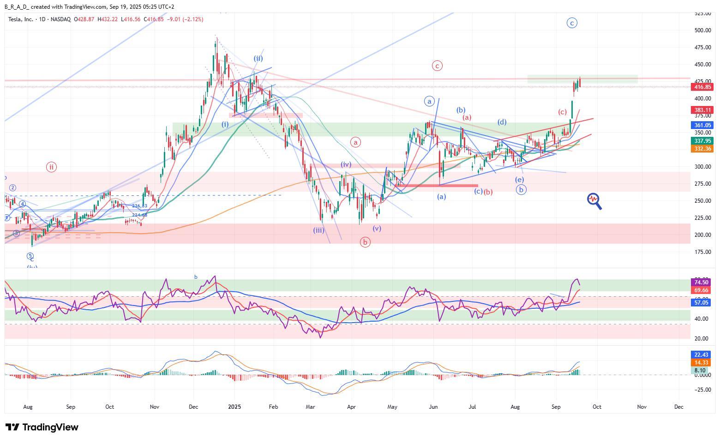Select the blue (v) wave label
Image resolution: width=720 pixels, height=441 pixels.
377,229
